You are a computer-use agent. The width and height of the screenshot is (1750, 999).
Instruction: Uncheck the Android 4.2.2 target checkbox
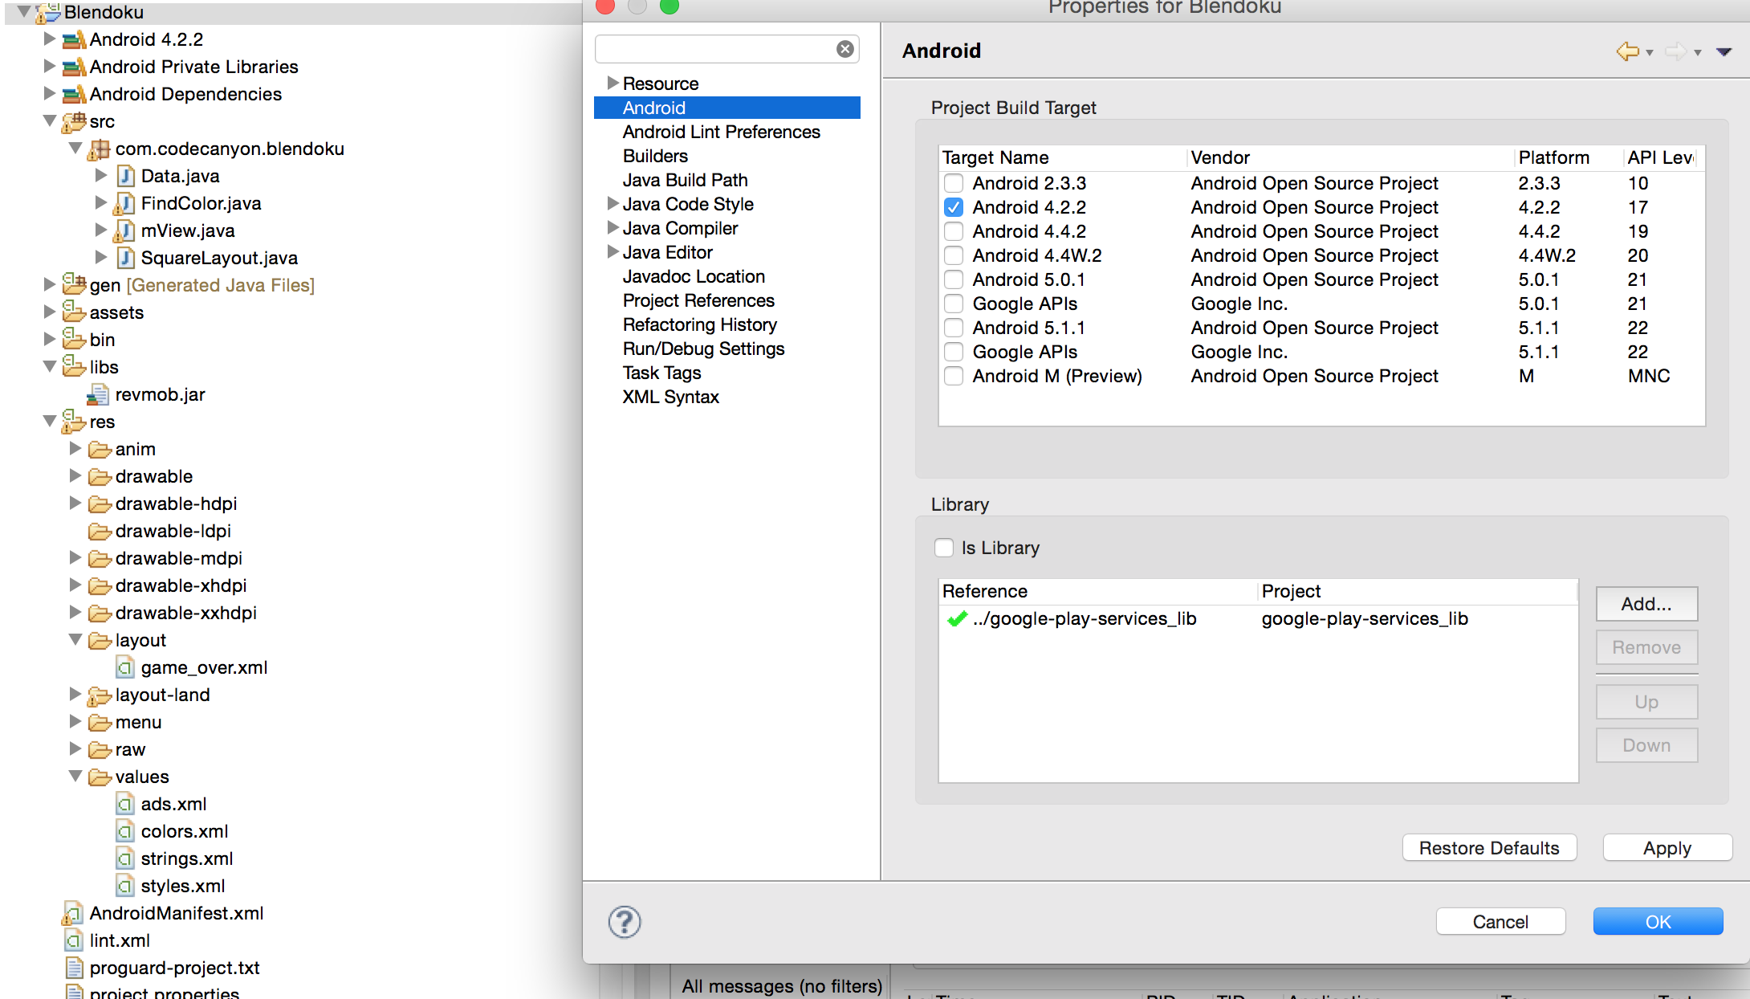point(954,207)
